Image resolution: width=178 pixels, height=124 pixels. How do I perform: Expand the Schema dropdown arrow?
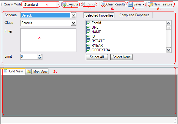[74, 15]
